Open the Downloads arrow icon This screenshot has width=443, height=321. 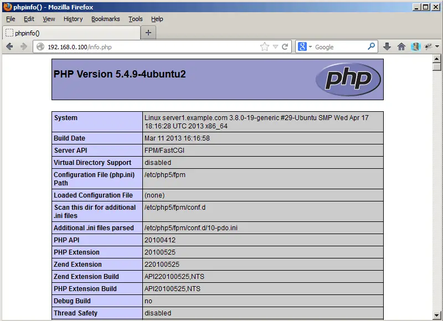click(x=387, y=46)
